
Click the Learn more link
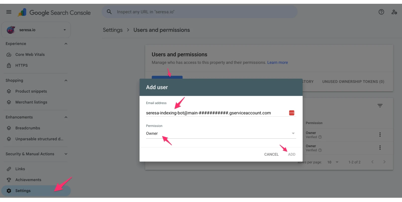[277, 63]
